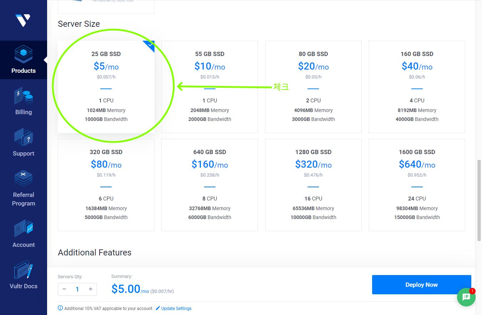
Task: Click the pencil icon beside Update Settings
Action: point(158,308)
